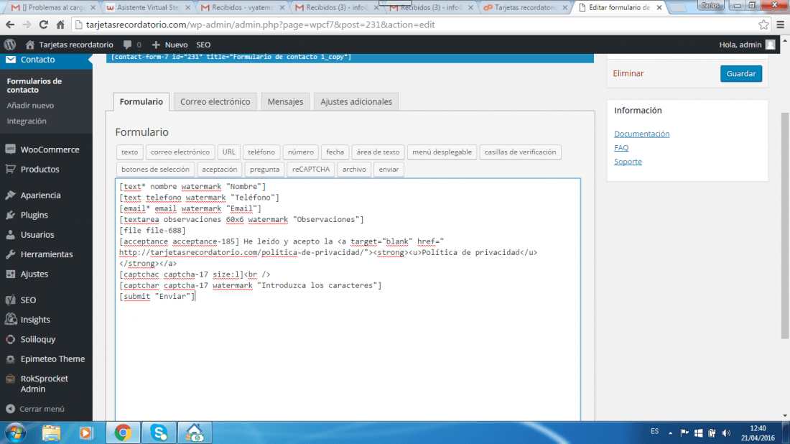
Task: Insert casillas de verificación tag
Action: (x=521, y=152)
